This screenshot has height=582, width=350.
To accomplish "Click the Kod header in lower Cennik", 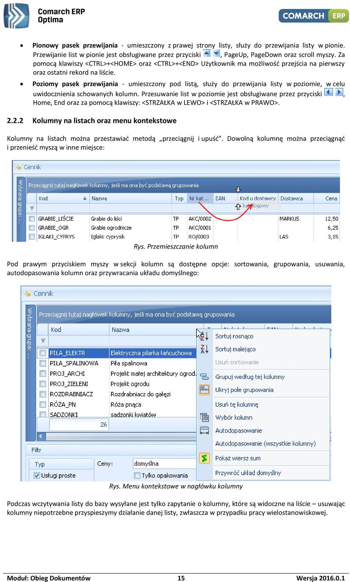I will (x=78, y=330).
